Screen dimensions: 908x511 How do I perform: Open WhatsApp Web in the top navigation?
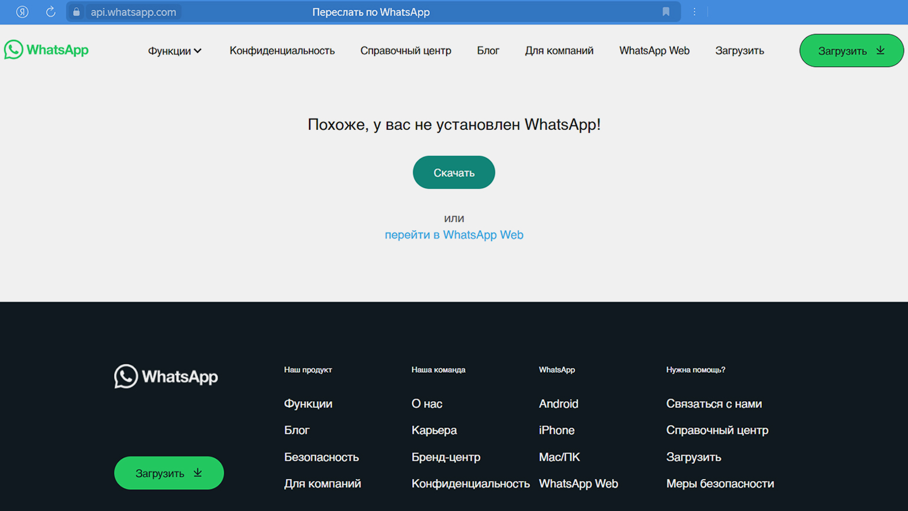tap(654, 51)
